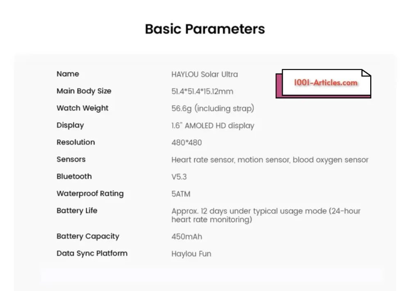The width and height of the screenshot is (410, 291).
Task: Click the Basic Parameters heading
Action: coord(205,29)
